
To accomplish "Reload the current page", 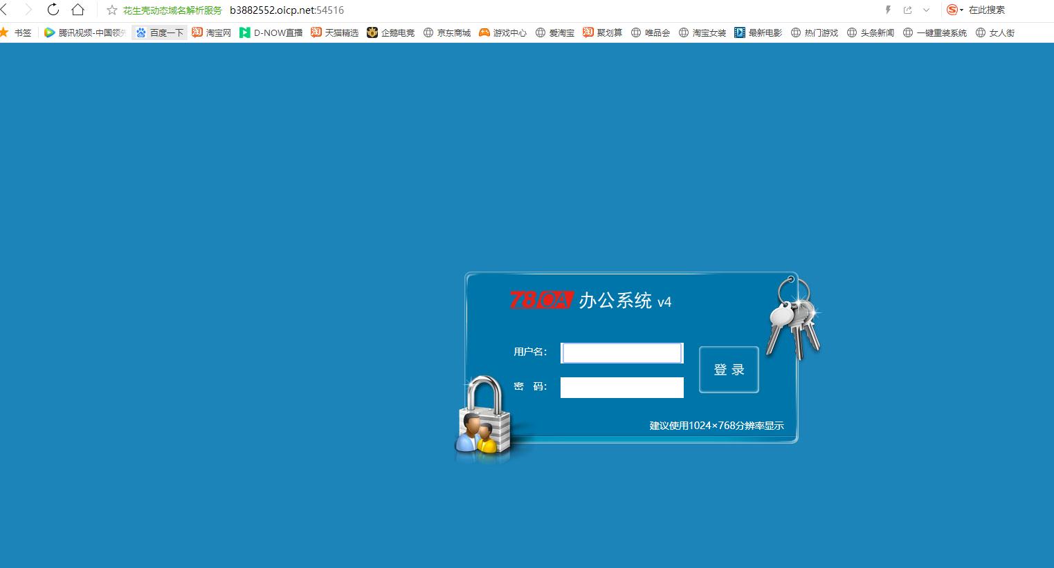I will pos(53,10).
